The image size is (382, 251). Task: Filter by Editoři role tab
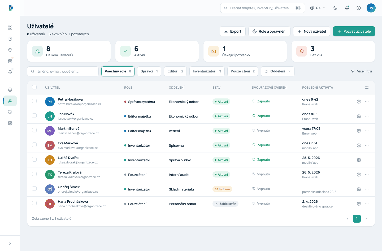coord(175,71)
